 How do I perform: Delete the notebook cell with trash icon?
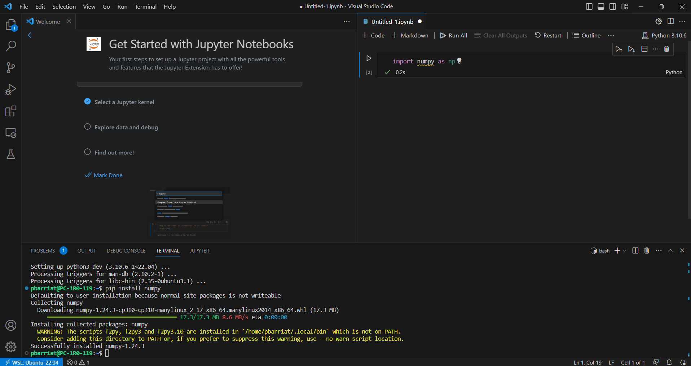pos(666,49)
